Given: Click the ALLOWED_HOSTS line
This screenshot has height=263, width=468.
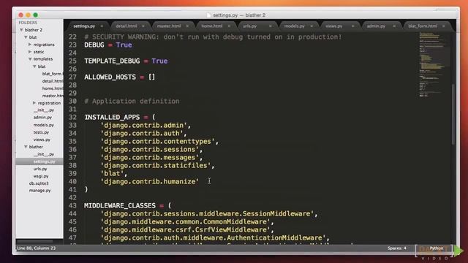Looking at the screenshot, I should point(120,77).
